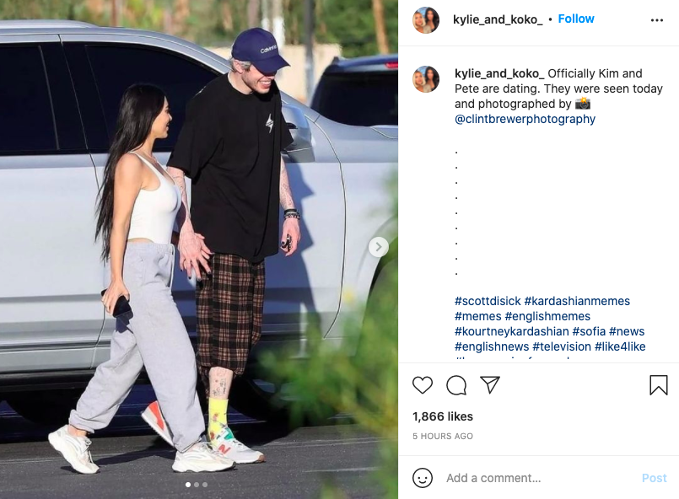This screenshot has height=499, width=679.
Task: Jump to second carousel dot indicator
Action: pos(197,485)
